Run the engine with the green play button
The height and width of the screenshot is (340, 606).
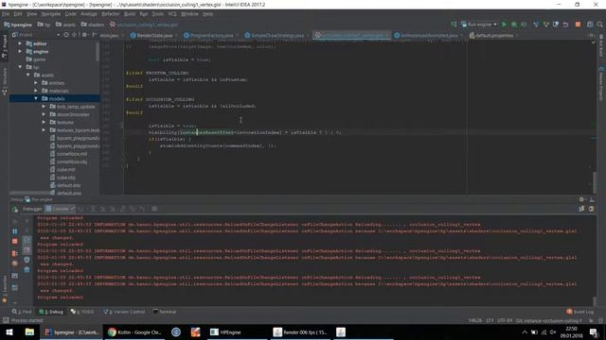click(x=504, y=25)
